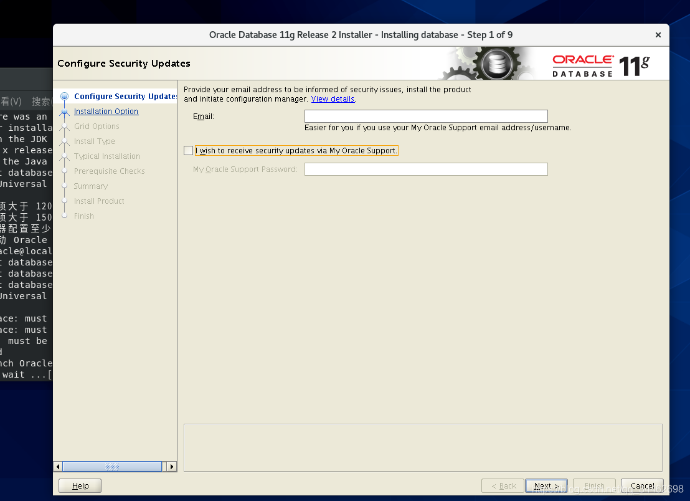Click the Finish button at bottom
Image resolution: width=690 pixels, height=501 pixels.
click(594, 485)
